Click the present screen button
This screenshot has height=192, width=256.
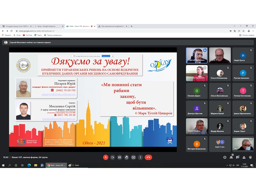133,157
